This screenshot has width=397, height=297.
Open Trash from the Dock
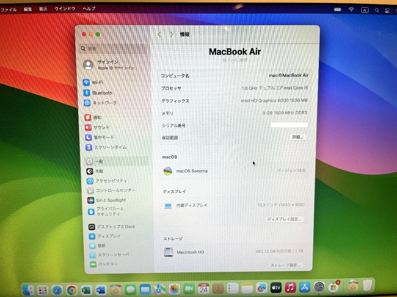click(368, 286)
